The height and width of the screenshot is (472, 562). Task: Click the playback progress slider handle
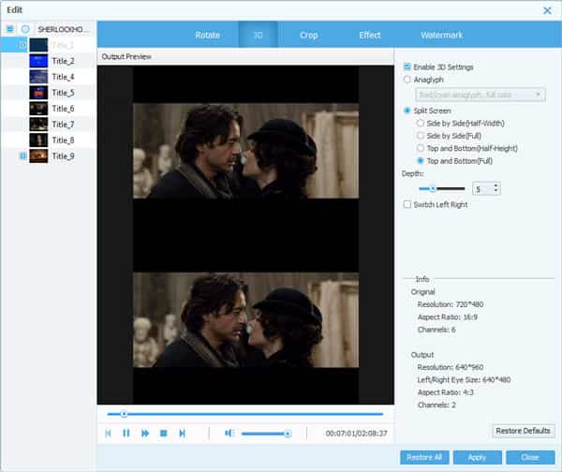point(124,414)
